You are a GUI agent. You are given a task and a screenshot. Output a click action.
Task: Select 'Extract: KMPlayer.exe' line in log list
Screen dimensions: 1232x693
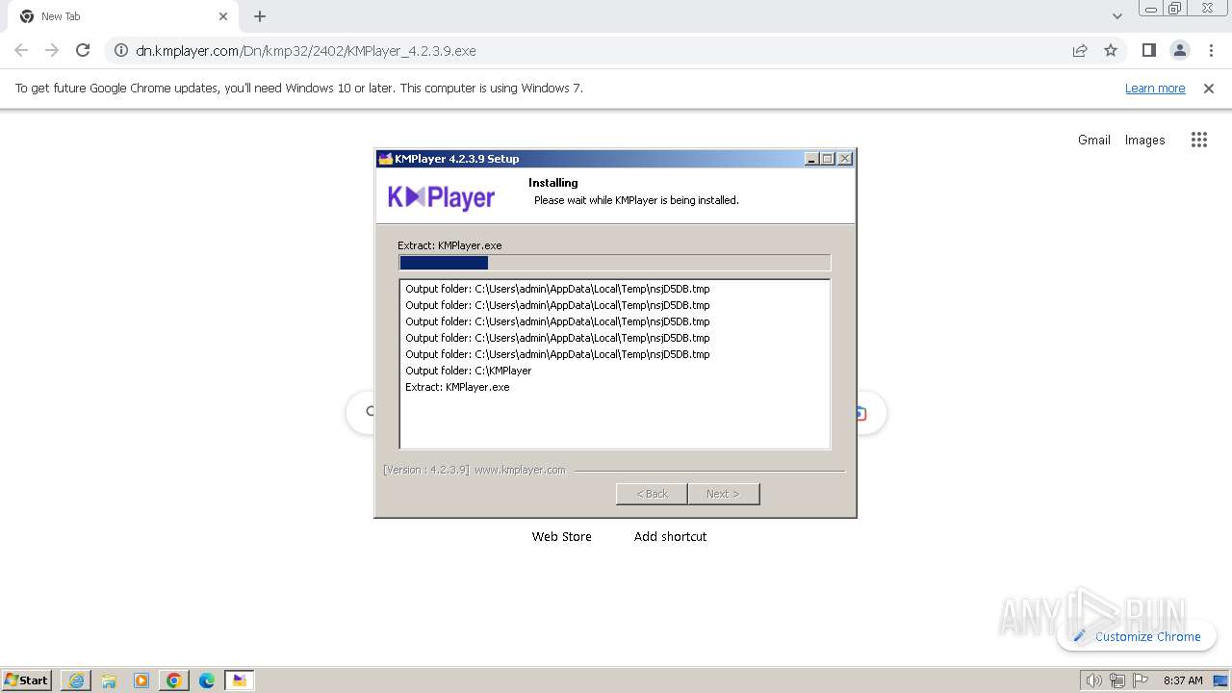click(457, 387)
